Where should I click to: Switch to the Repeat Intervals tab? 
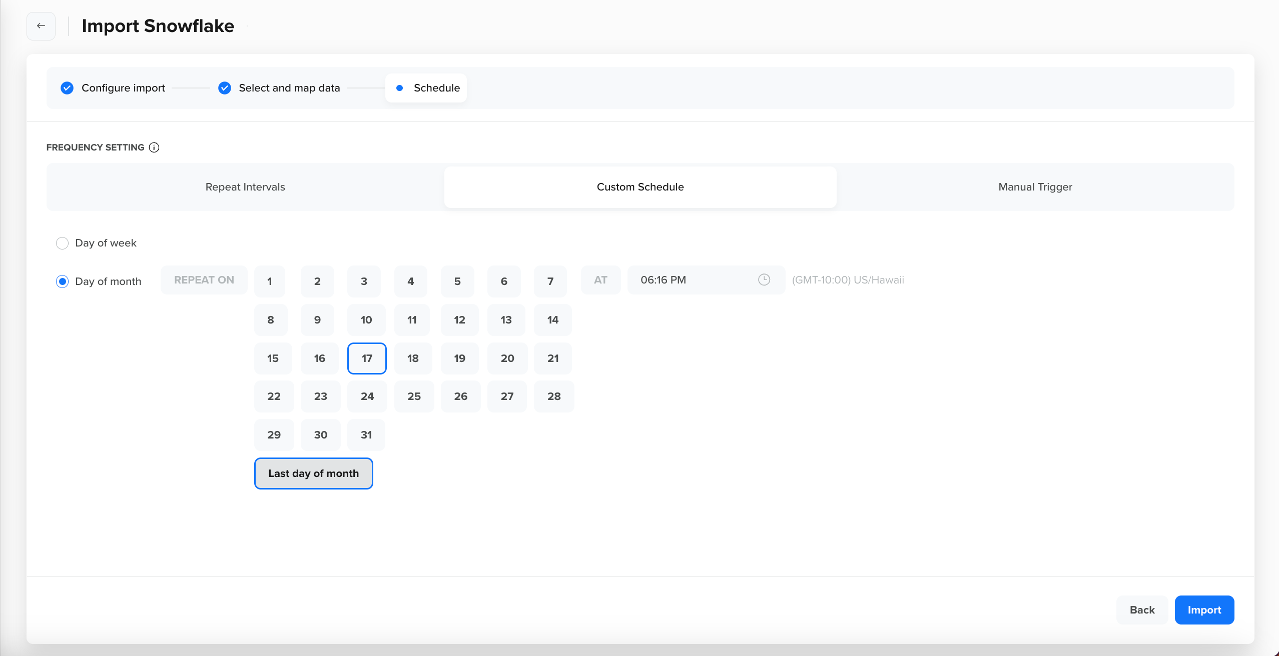[x=245, y=187]
